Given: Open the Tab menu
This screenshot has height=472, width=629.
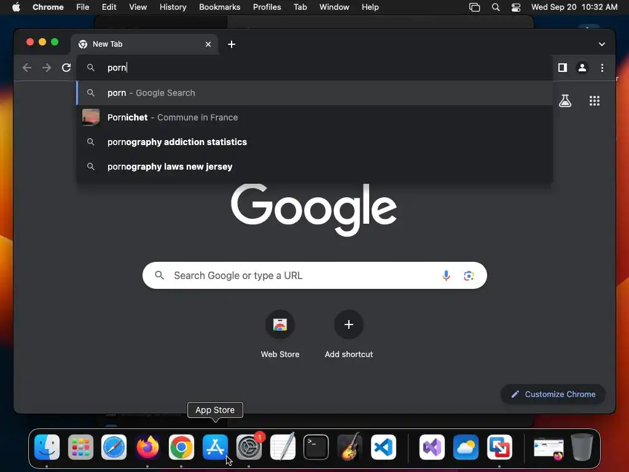Looking at the screenshot, I should (x=300, y=7).
